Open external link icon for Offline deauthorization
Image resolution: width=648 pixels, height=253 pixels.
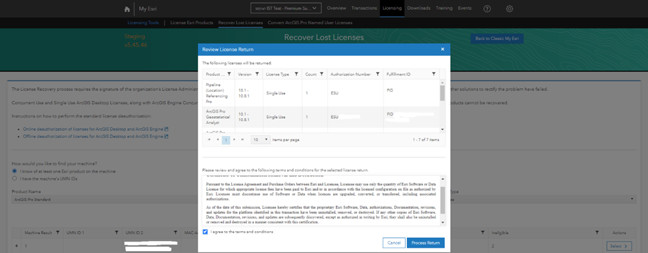[166, 136]
